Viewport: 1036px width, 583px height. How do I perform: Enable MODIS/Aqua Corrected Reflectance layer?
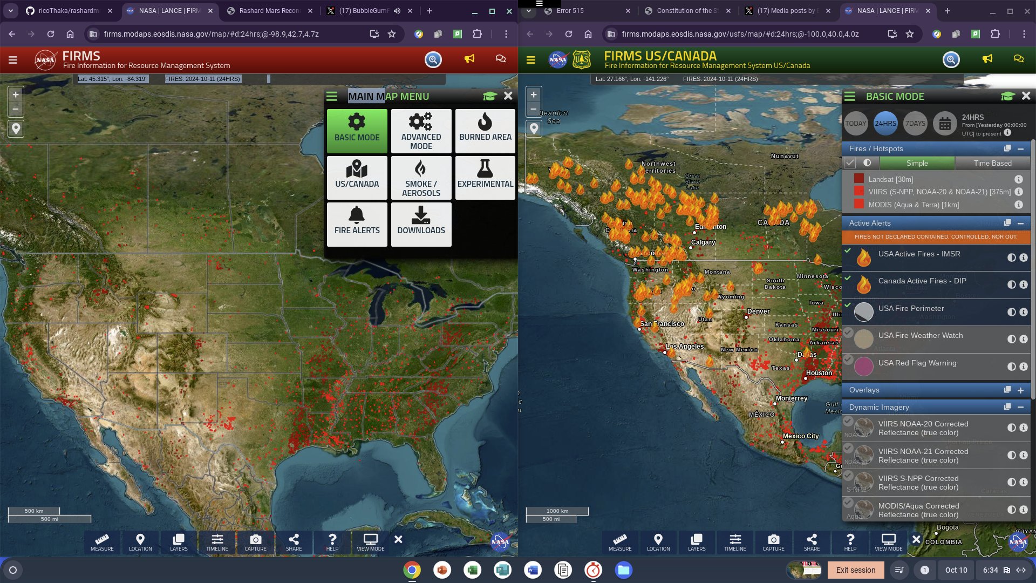(x=848, y=503)
